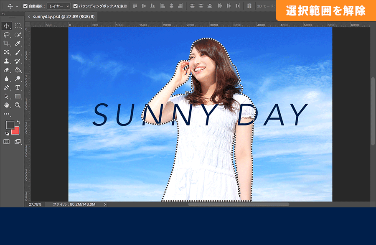The width and height of the screenshot is (376, 245).
Task: Switch to the sunnyday.psd document tab
Action: click(64, 17)
